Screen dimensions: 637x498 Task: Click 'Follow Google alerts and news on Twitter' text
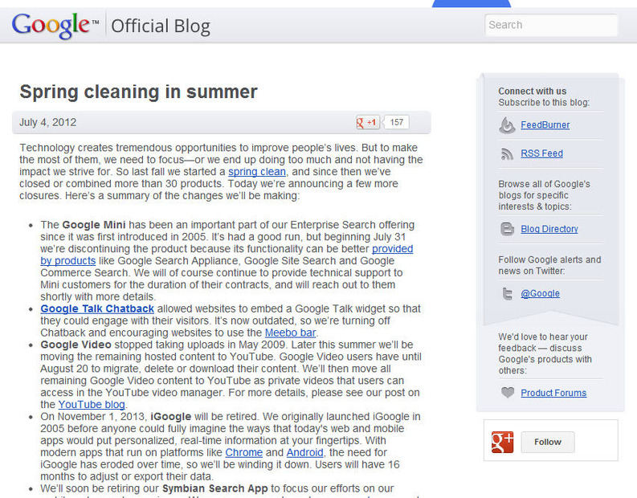tap(549, 265)
